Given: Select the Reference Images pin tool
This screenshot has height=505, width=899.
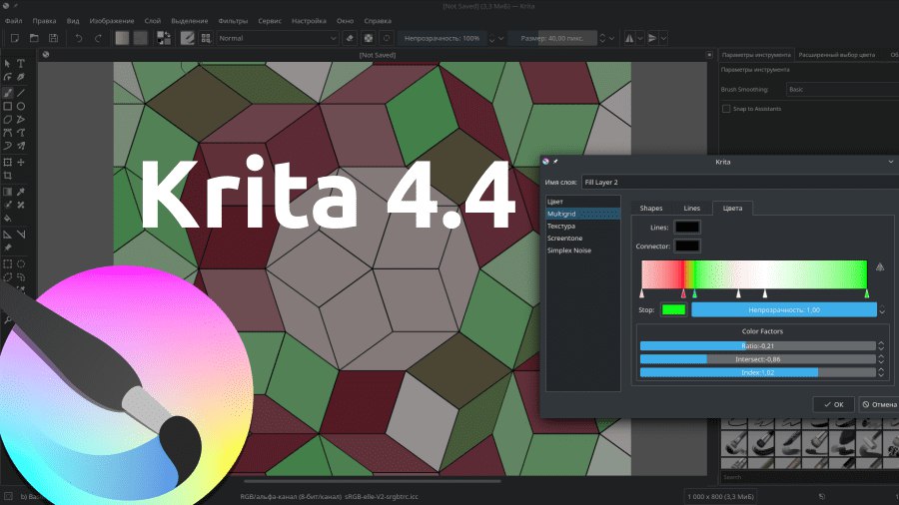Looking at the screenshot, I should [7, 248].
